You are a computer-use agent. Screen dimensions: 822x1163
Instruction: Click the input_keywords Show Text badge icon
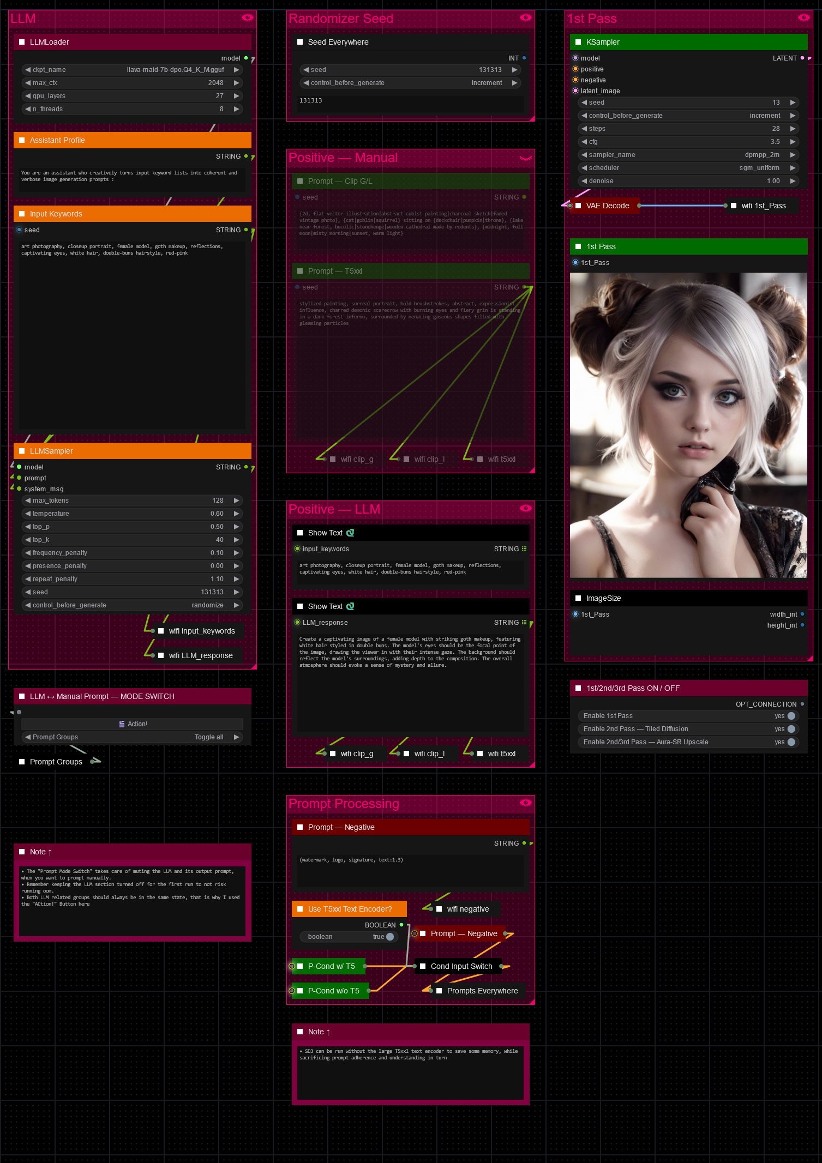click(x=350, y=533)
